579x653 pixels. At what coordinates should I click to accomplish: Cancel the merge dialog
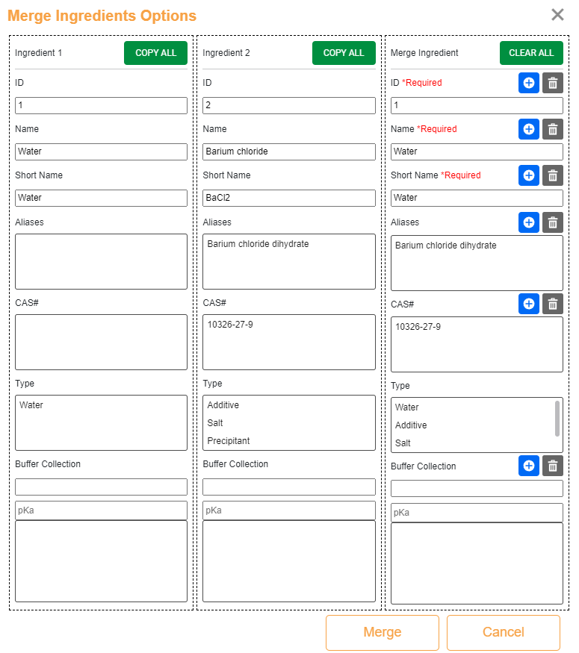(x=503, y=633)
